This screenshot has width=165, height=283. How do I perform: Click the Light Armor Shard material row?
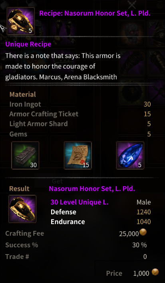(80, 124)
